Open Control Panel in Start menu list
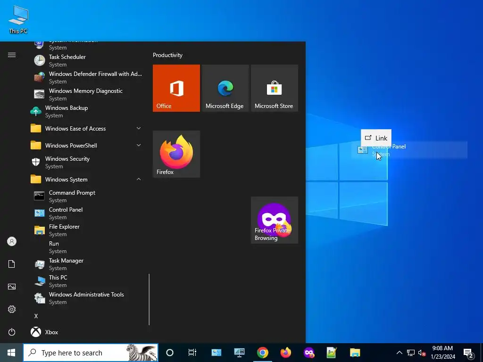483x362 pixels. pyautogui.click(x=87, y=213)
